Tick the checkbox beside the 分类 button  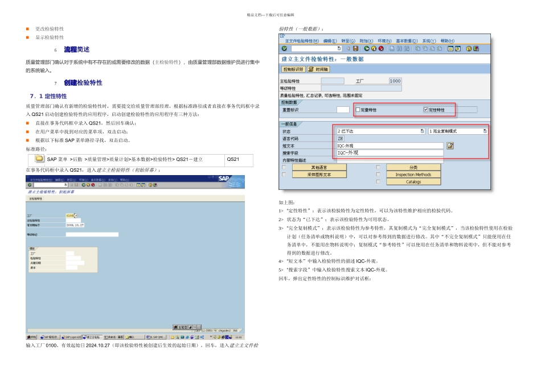click(x=378, y=167)
